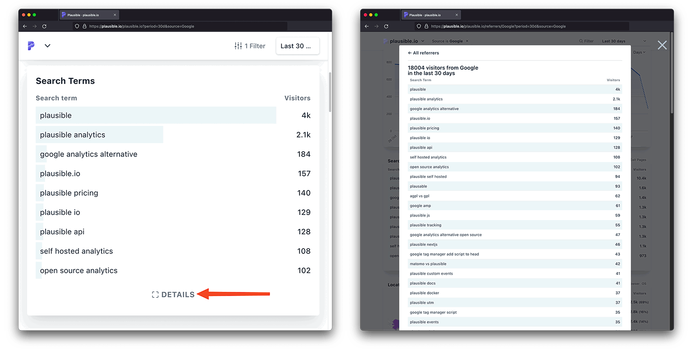Click 'plausible nextjs' search term

tap(515, 244)
